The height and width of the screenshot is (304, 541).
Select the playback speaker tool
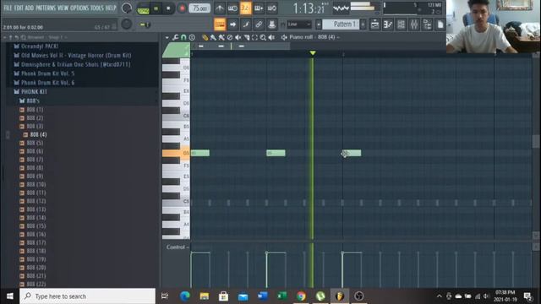pos(272,37)
